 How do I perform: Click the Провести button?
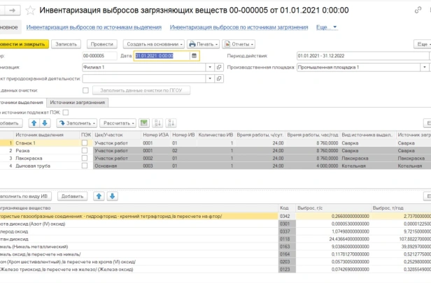tap(102, 44)
